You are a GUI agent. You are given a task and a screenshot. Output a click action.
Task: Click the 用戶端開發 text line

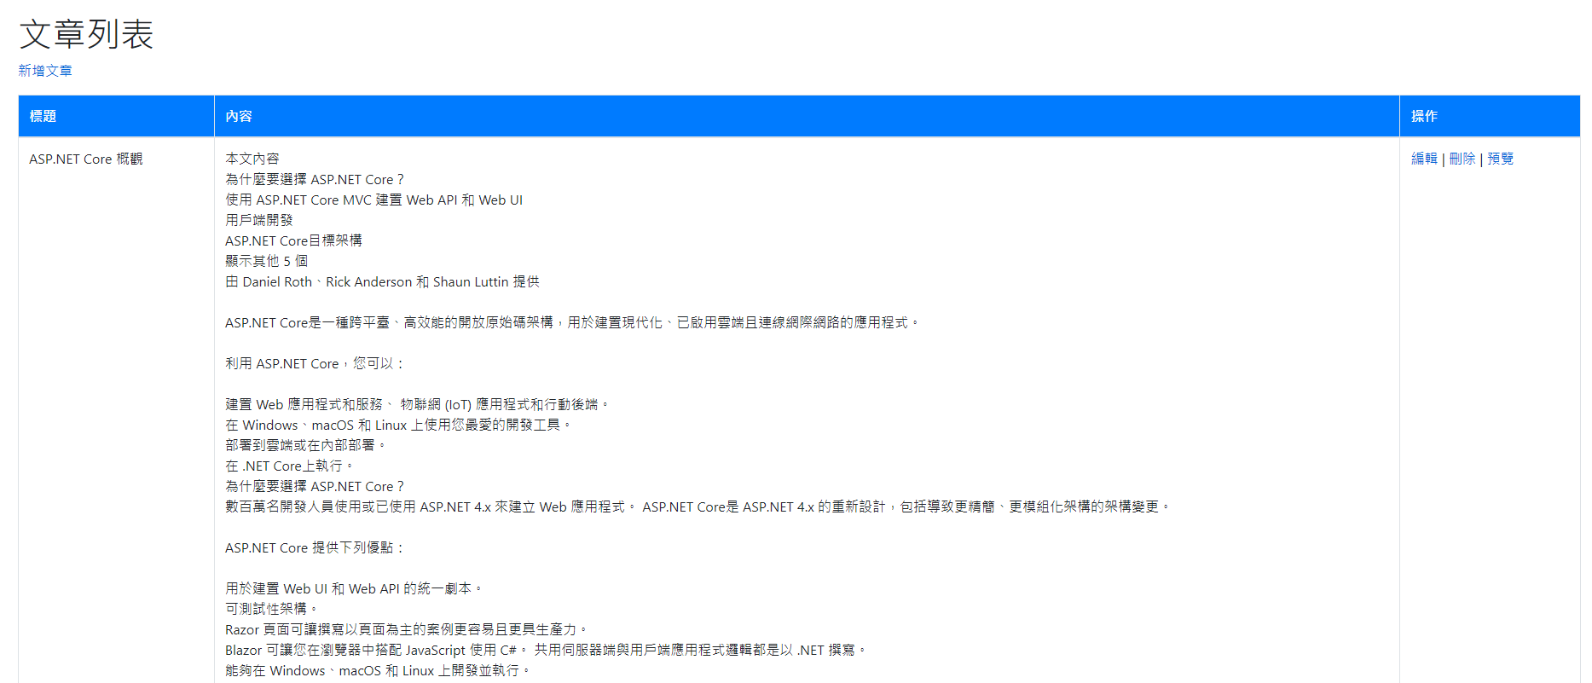click(258, 220)
